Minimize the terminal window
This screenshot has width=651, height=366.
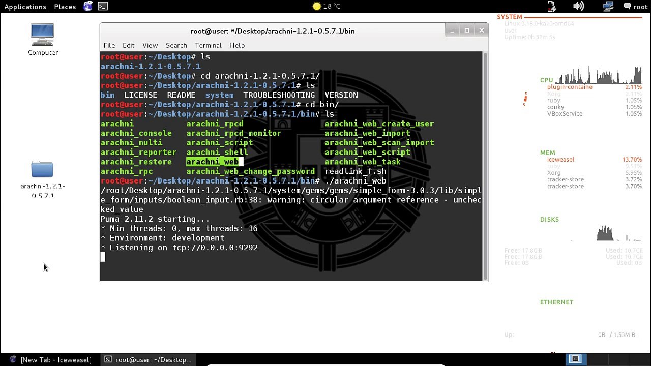point(452,30)
